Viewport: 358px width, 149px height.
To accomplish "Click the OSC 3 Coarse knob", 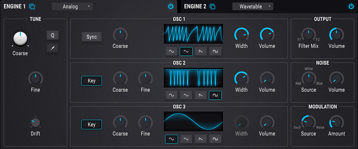I will click(120, 123).
